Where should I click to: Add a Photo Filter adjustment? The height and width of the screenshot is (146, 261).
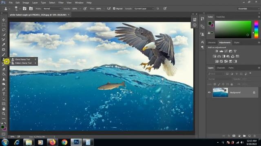(x=228, y=56)
